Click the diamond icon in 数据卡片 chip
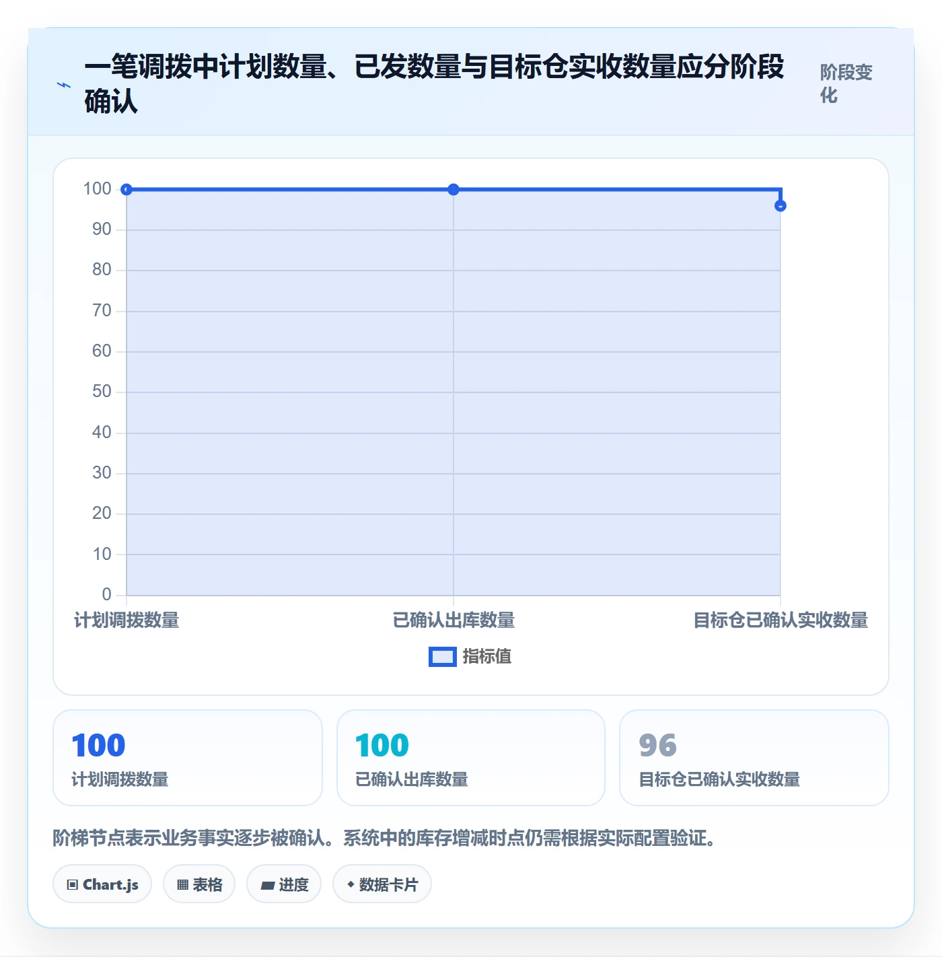 tap(351, 884)
